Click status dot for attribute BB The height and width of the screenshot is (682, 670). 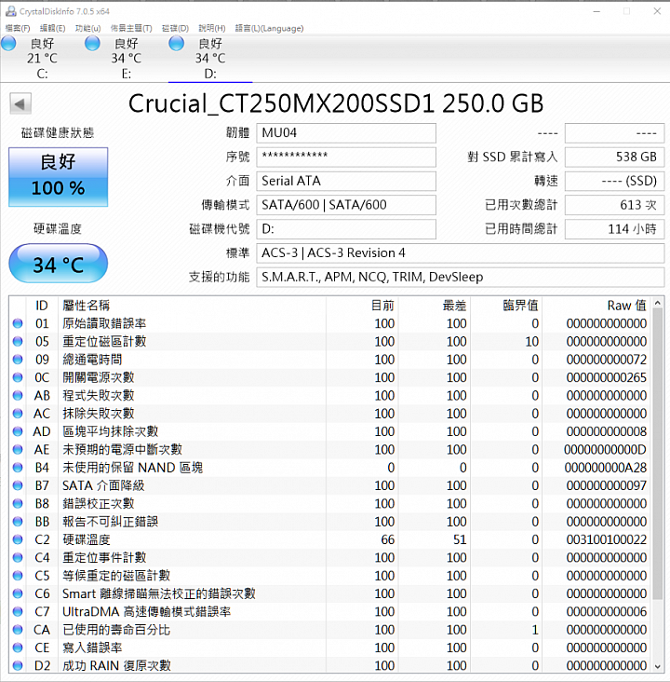(18, 522)
